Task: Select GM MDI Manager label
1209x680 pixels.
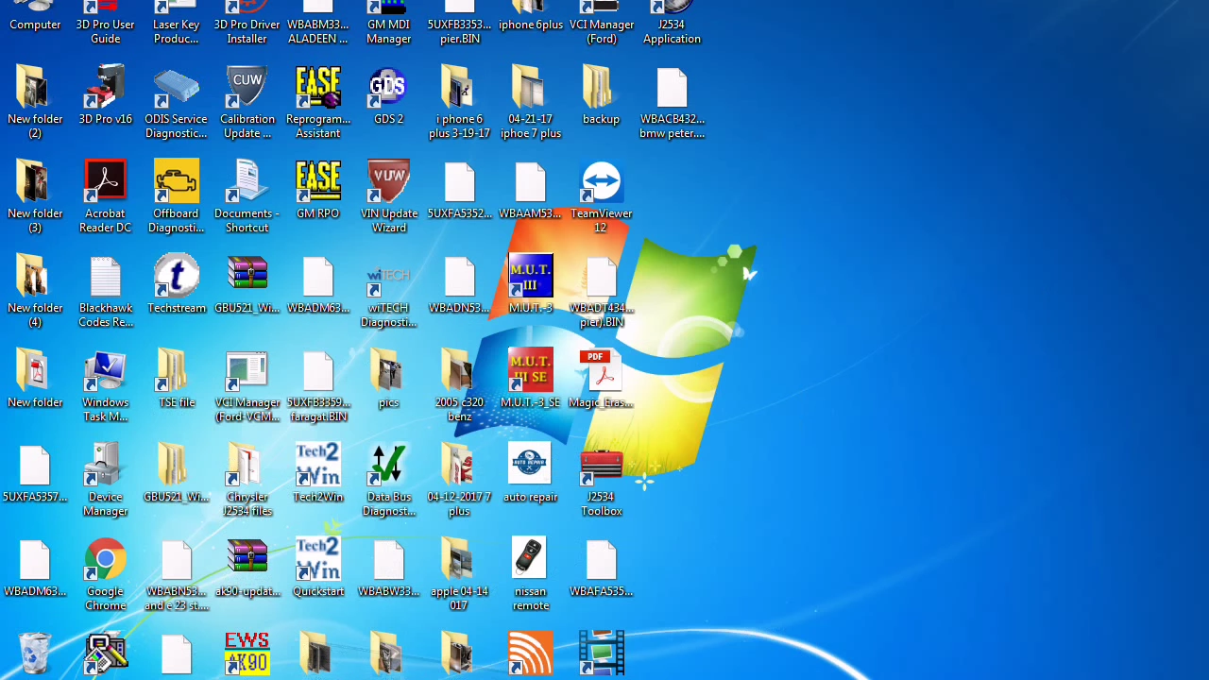Action: pyautogui.click(x=388, y=31)
